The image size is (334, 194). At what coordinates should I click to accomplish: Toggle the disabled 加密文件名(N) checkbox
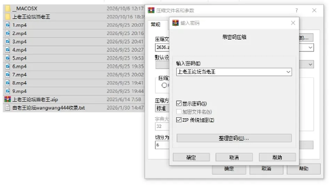(179, 112)
